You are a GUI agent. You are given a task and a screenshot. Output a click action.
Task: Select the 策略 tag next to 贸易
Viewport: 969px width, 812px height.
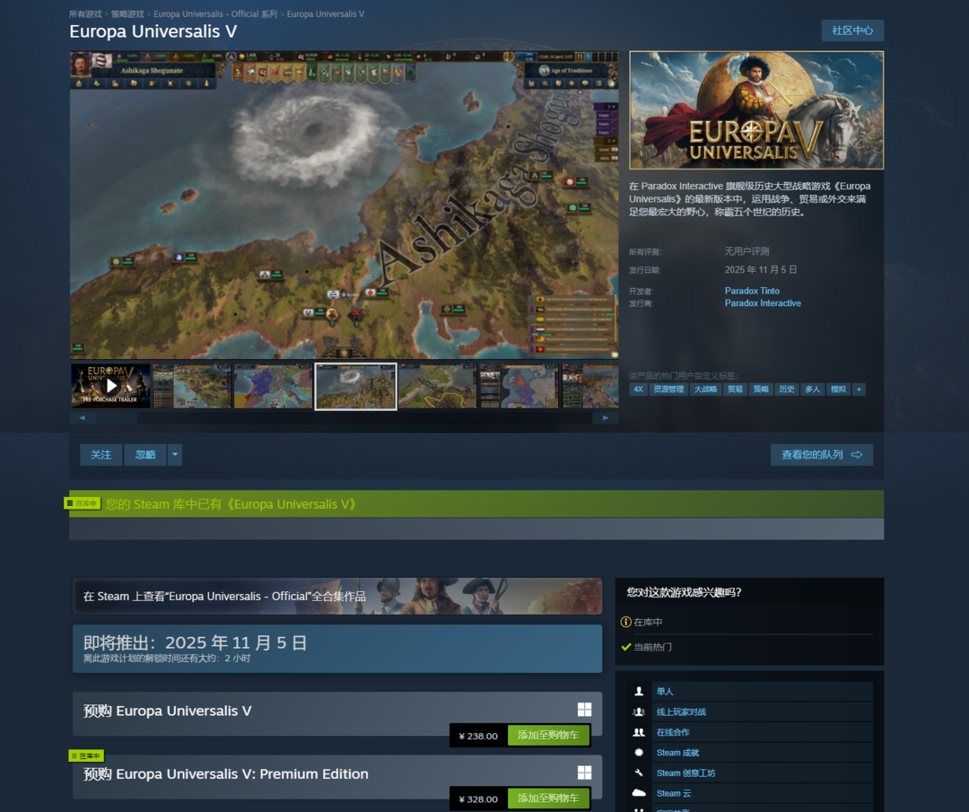coord(761,389)
